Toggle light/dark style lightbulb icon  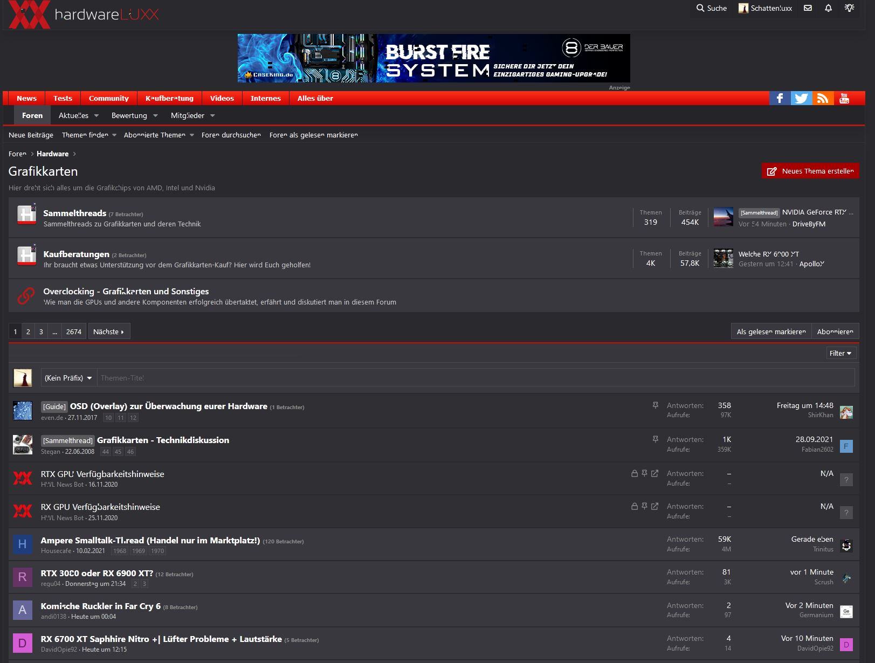point(850,8)
